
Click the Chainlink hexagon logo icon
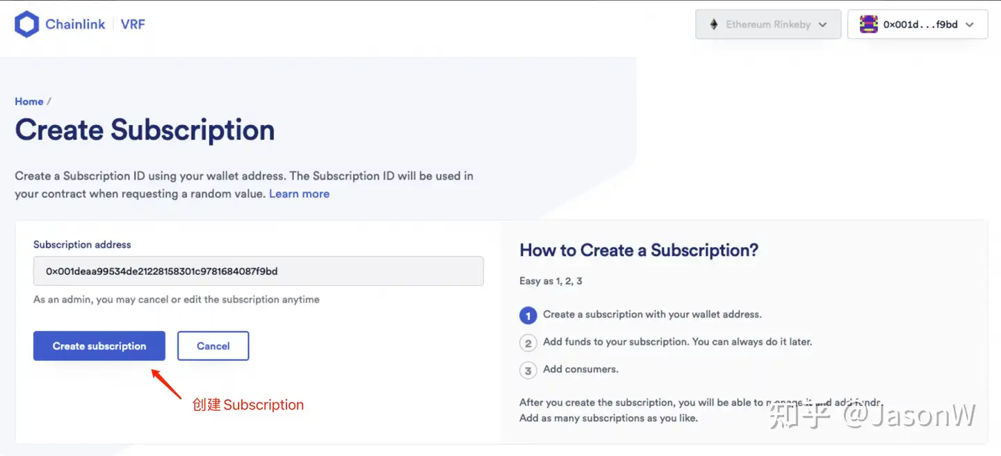pos(26,24)
